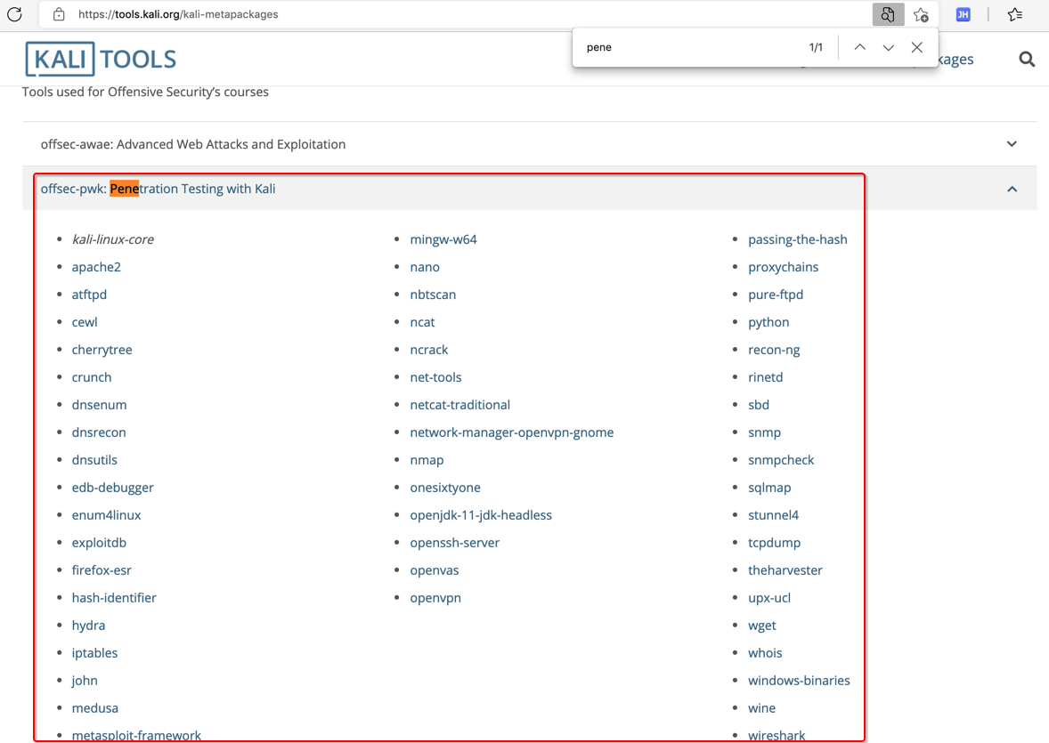Close the find bar
The width and height of the screenshot is (1049, 743).
[917, 47]
